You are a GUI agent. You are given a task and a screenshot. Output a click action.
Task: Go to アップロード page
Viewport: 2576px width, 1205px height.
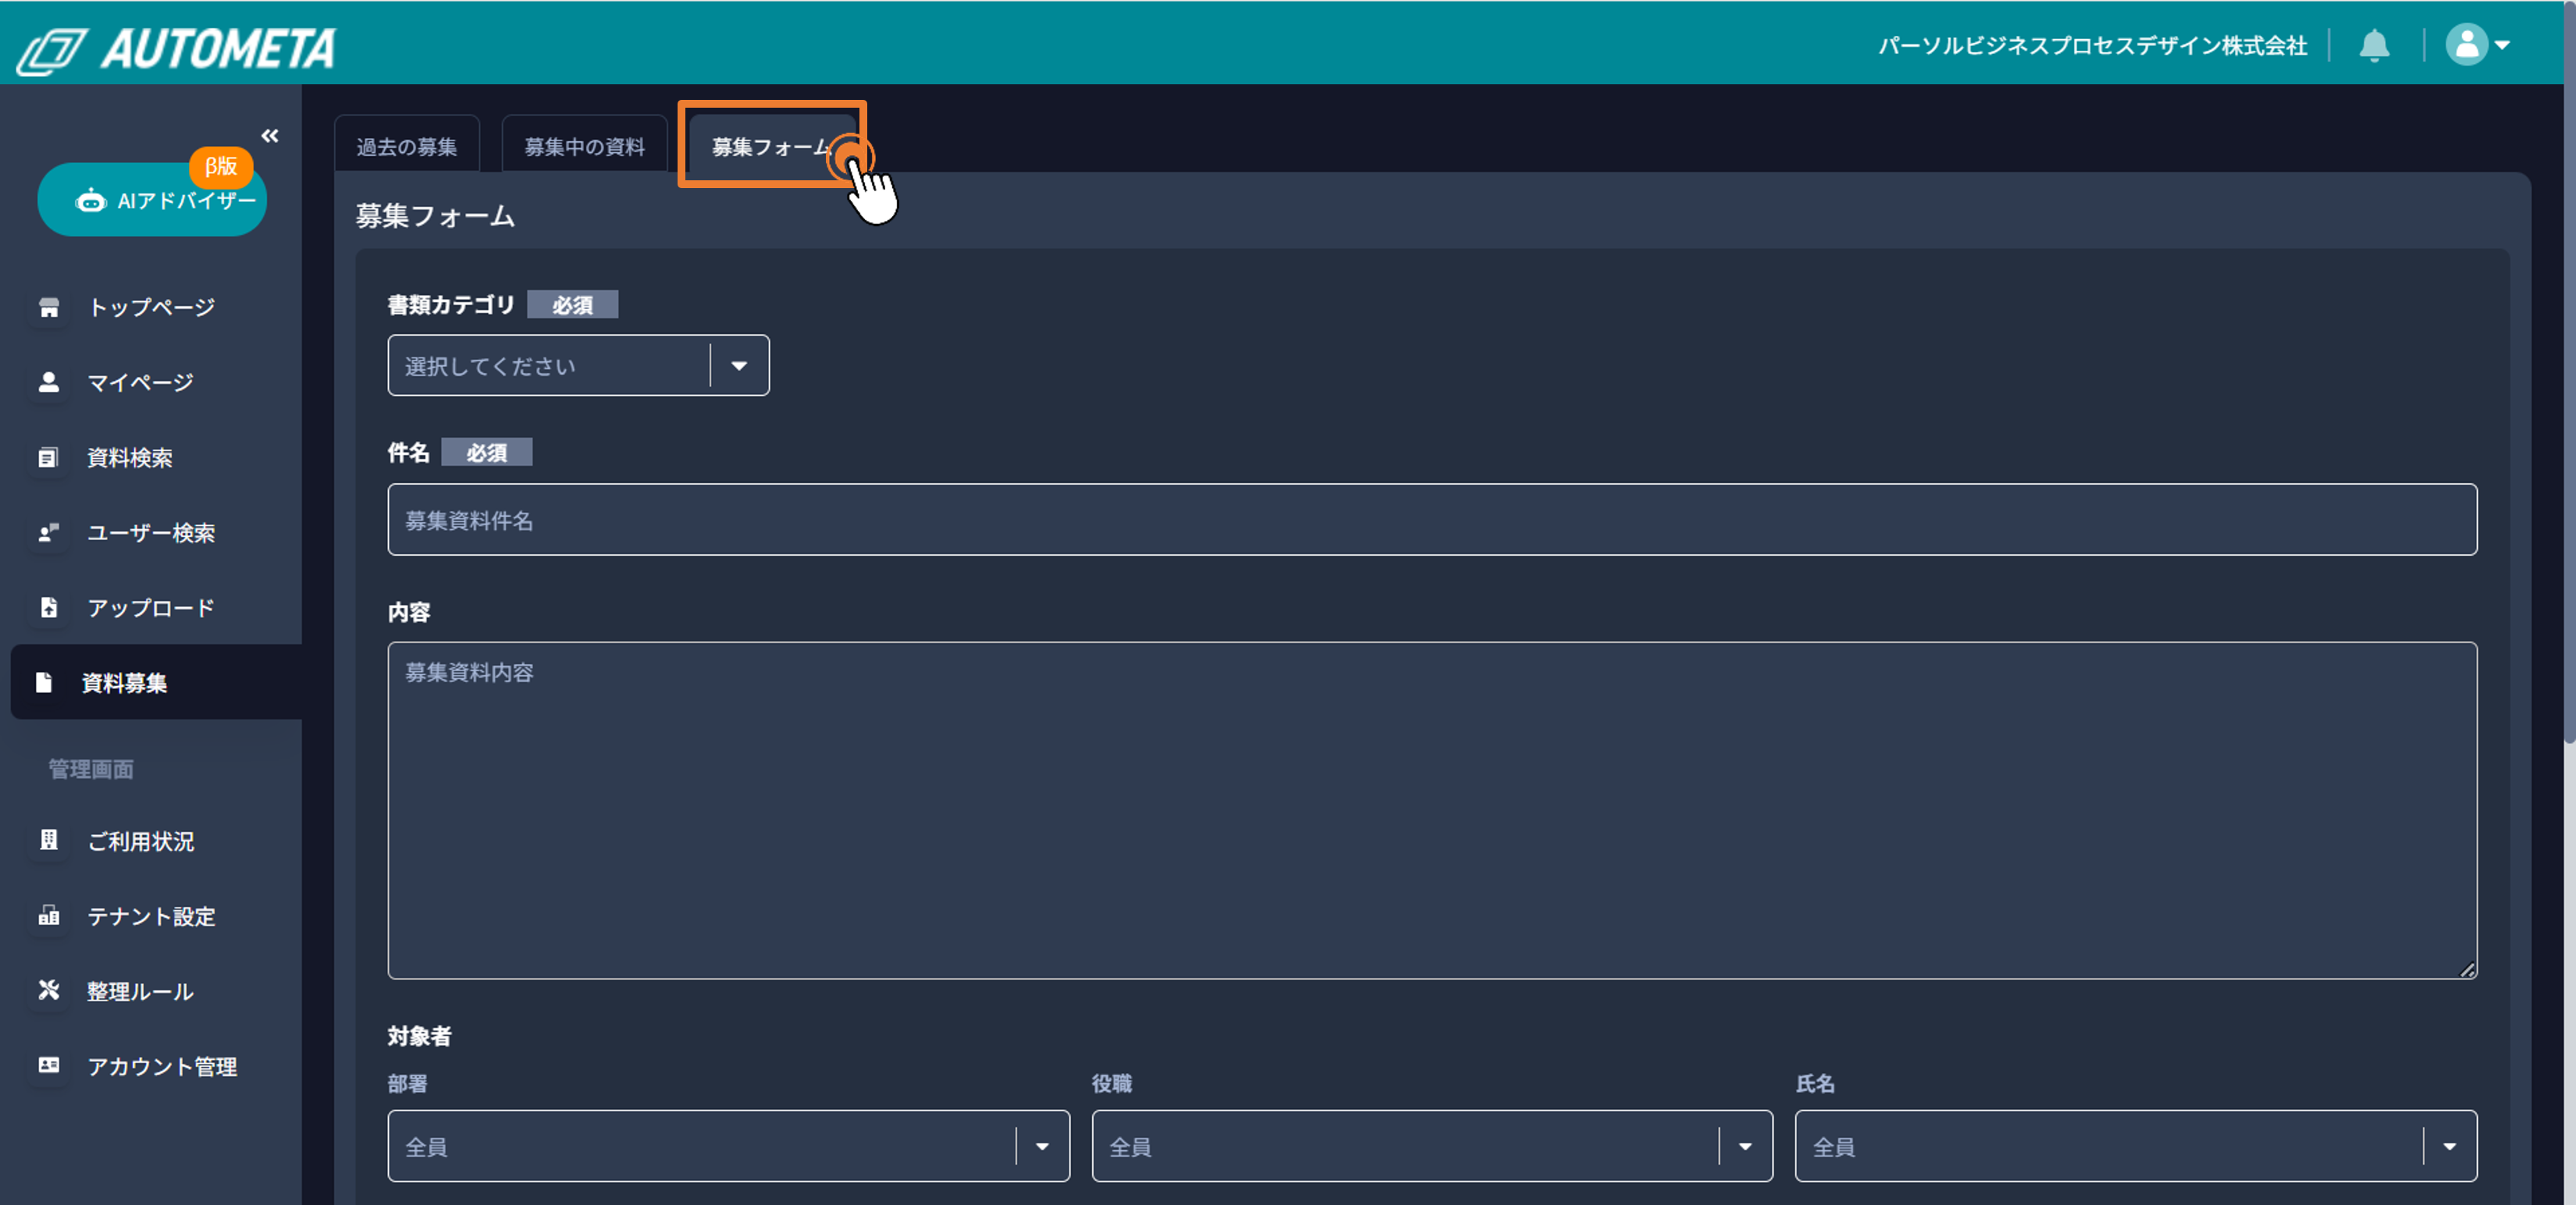pos(151,607)
